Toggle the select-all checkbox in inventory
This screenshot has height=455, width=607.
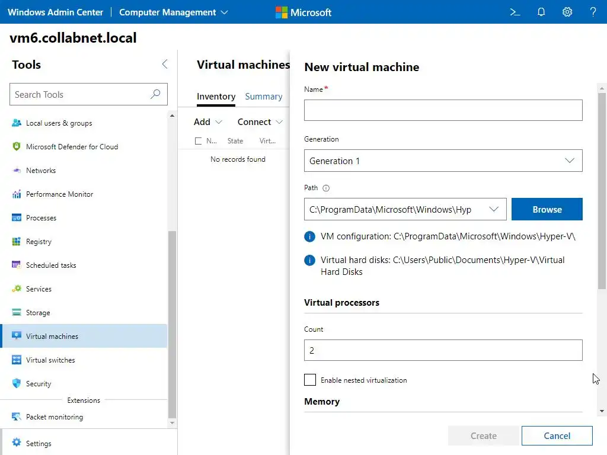coord(199,141)
